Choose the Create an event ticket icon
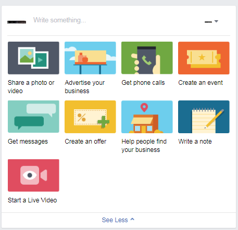Image resolution: width=238 pixels, height=230 pixels. point(204,58)
